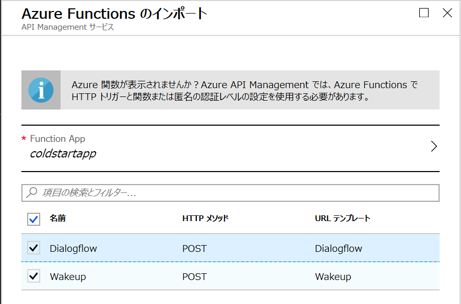Click the search magnifier icon
The width and height of the screenshot is (461, 304).
(32, 193)
